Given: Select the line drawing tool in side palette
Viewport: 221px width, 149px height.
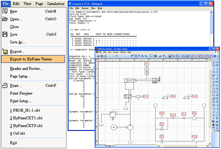Looking at the screenshot, I should tap(213, 68).
